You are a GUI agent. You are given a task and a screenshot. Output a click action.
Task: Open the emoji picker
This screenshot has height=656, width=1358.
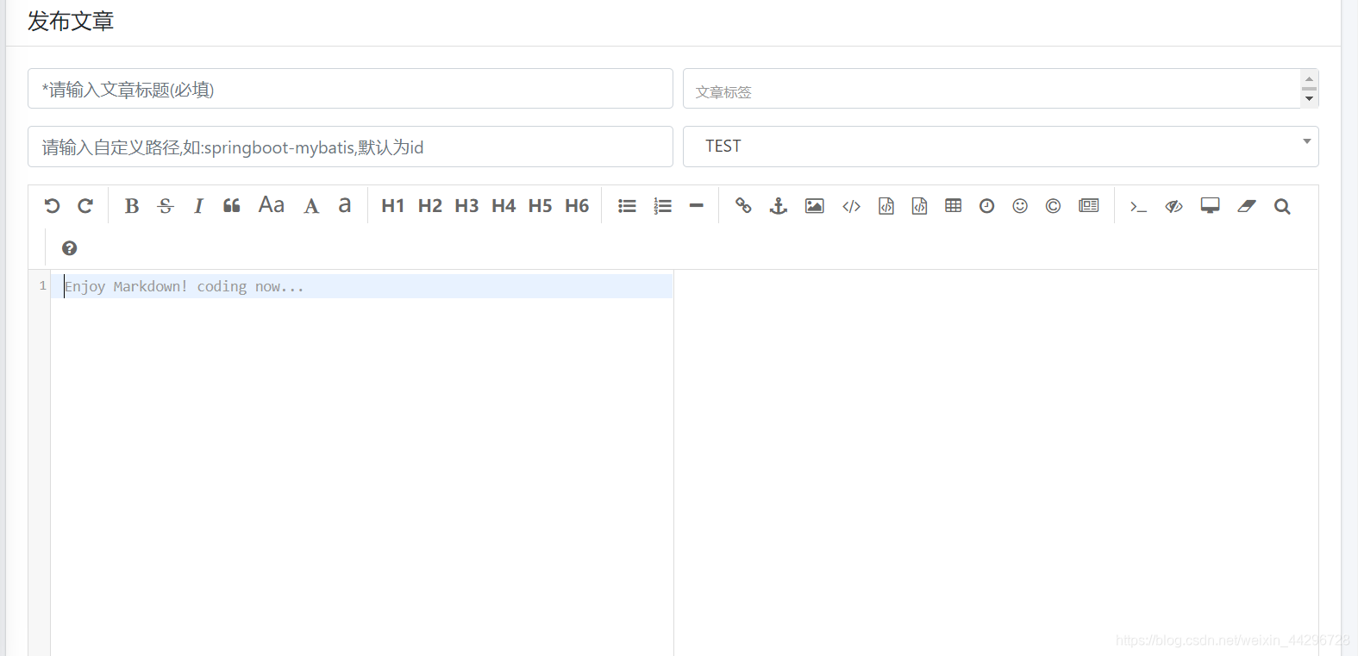point(1020,206)
